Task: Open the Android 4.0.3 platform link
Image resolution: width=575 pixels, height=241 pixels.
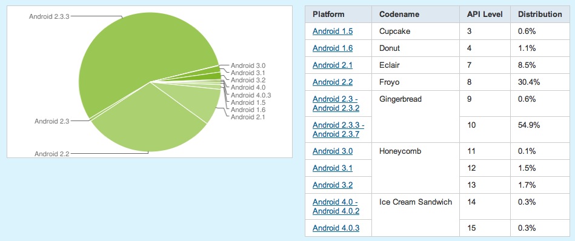Action: (x=336, y=228)
